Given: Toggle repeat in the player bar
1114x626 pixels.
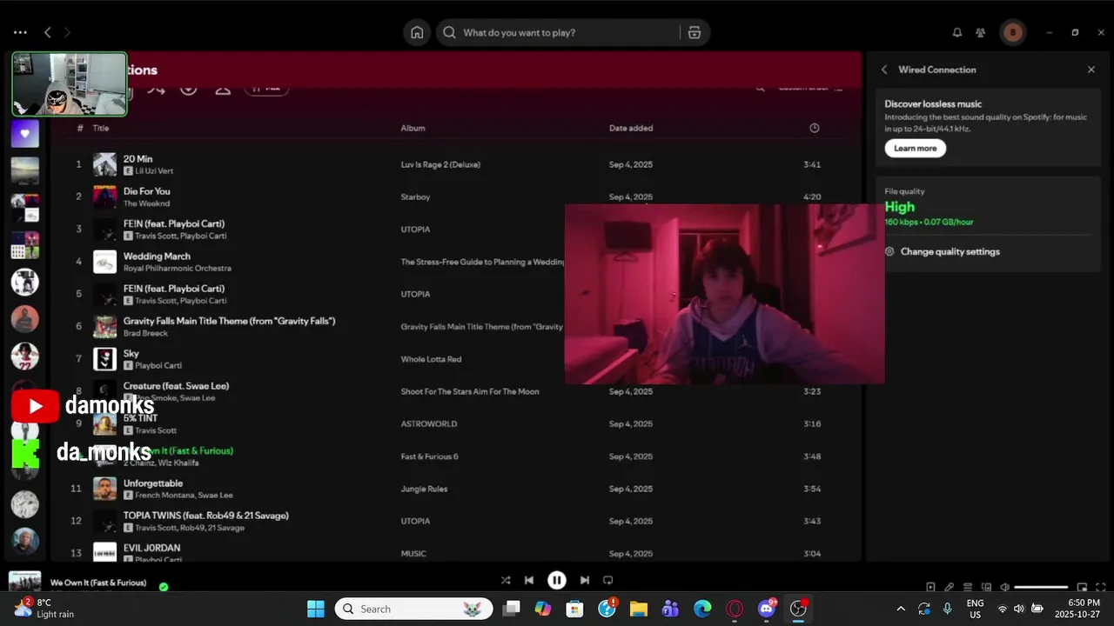Looking at the screenshot, I should point(608,580).
